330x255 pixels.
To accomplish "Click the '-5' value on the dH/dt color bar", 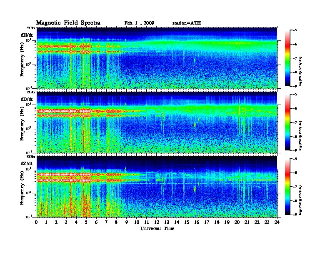I will pyautogui.click(x=295, y=30).
